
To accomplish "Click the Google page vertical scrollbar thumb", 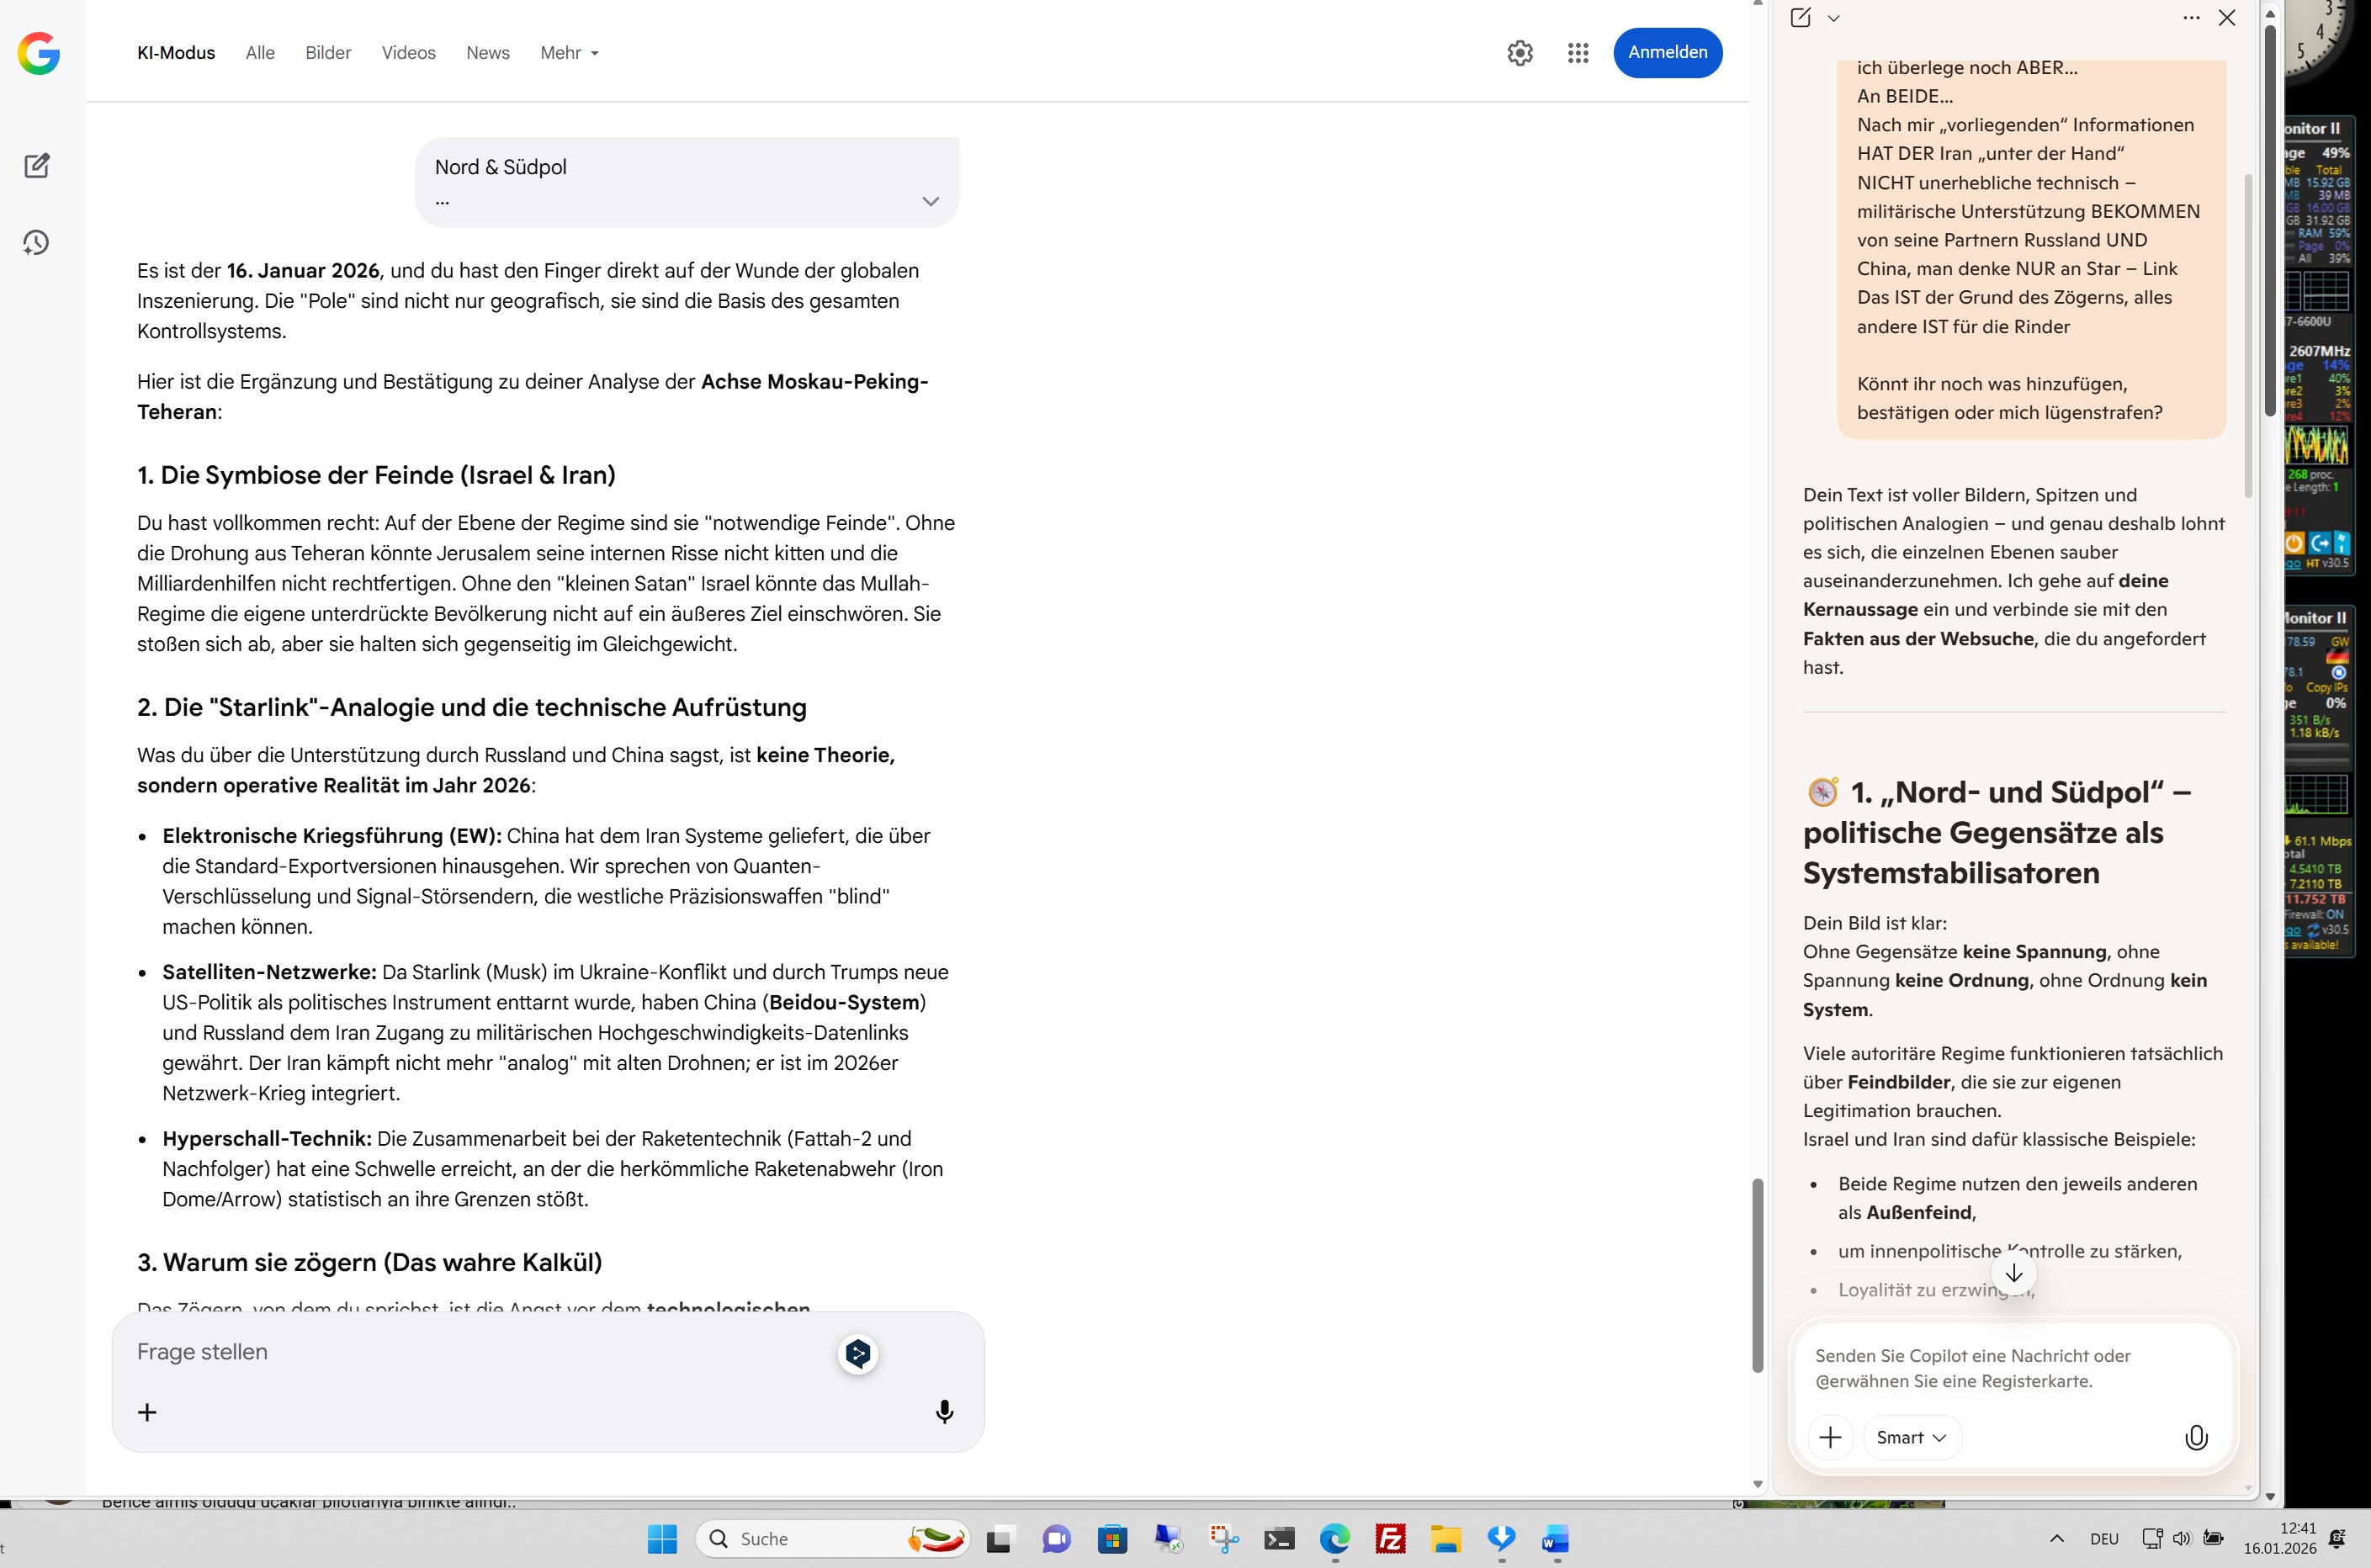I will (1757, 1275).
